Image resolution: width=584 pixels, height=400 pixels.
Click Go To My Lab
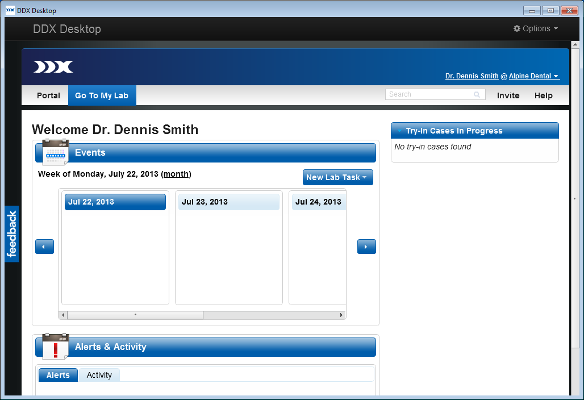102,95
